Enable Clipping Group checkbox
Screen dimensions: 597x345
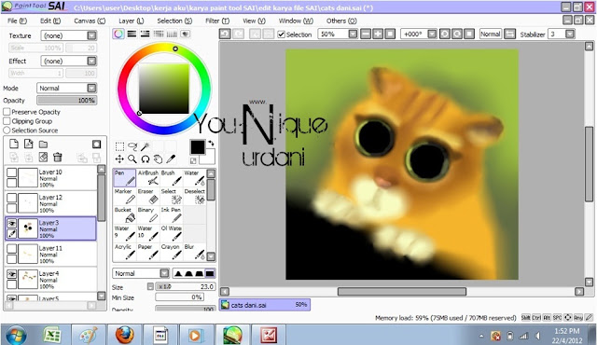coord(7,121)
